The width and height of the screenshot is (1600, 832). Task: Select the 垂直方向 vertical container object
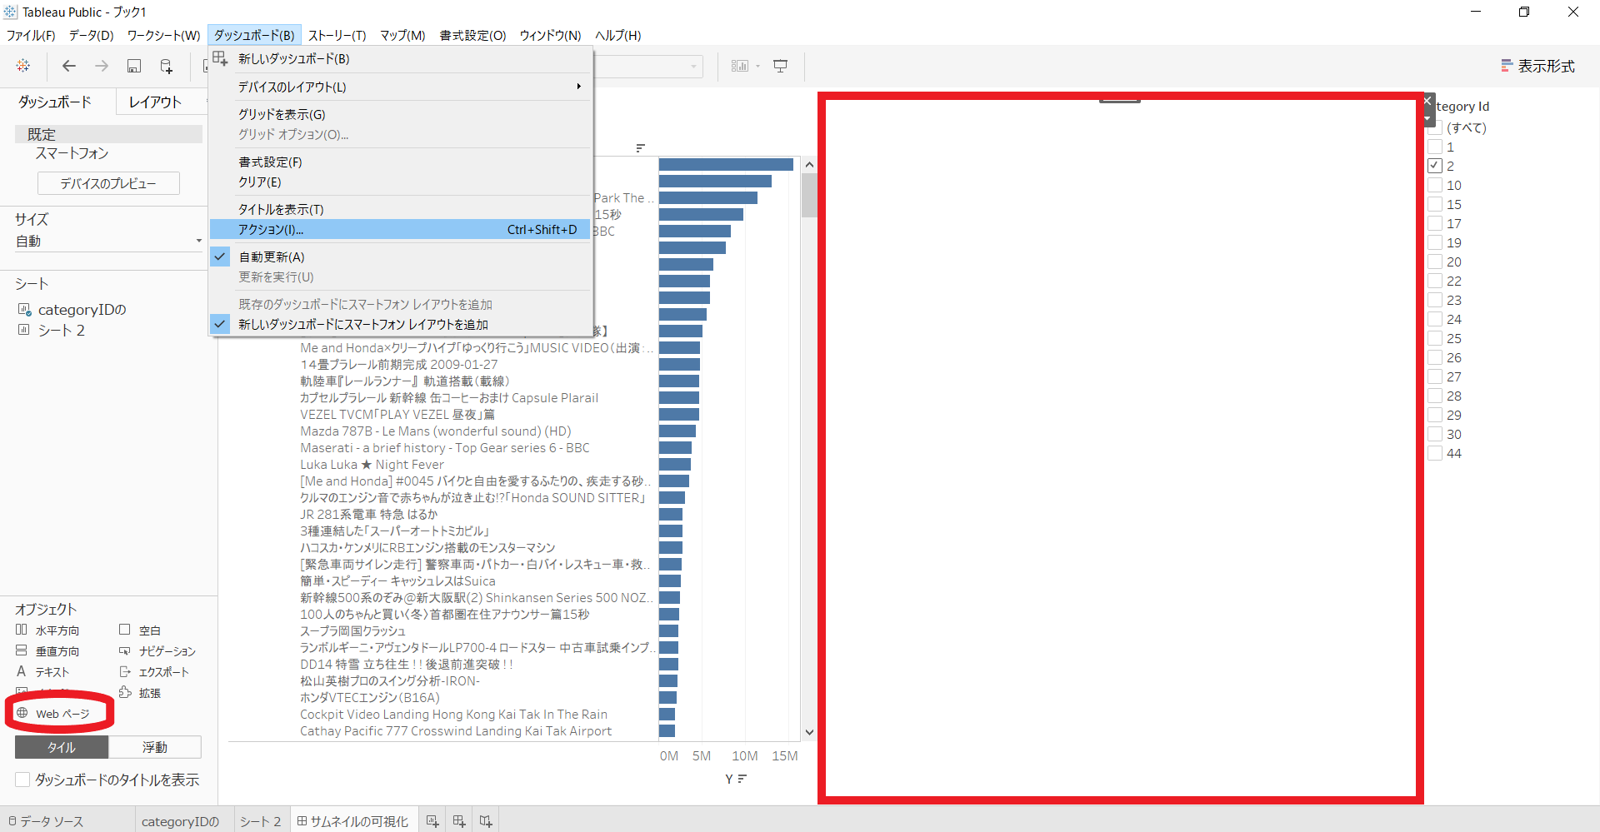click(48, 651)
